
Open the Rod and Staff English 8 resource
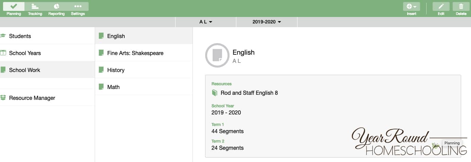click(249, 93)
